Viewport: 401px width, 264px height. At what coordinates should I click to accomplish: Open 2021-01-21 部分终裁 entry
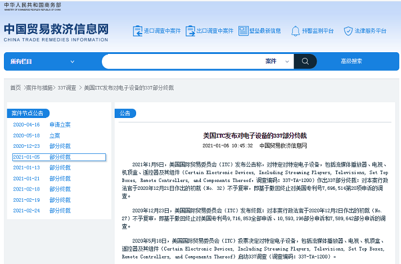point(42,179)
